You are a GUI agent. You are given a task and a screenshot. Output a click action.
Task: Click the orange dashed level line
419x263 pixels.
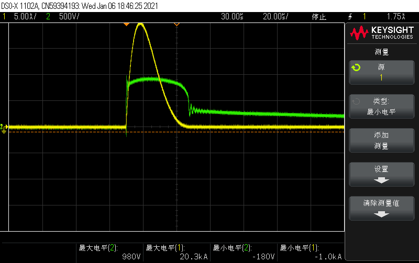coord(210,132)
